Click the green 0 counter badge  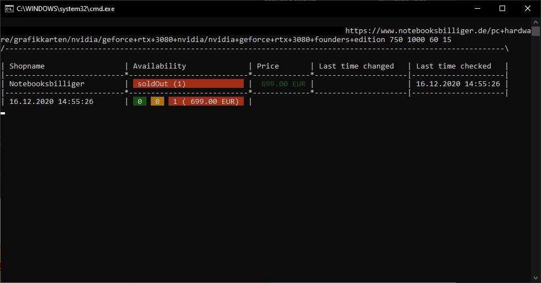coord(140,102)
